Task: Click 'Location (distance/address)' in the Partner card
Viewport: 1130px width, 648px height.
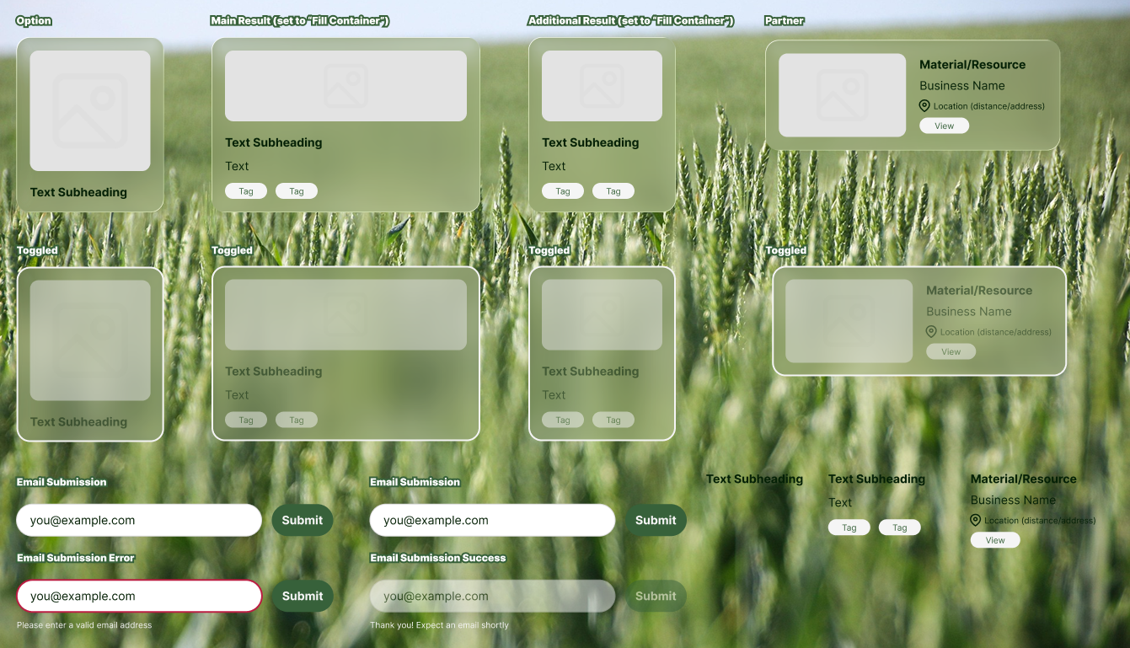Action: coord(989,106)
